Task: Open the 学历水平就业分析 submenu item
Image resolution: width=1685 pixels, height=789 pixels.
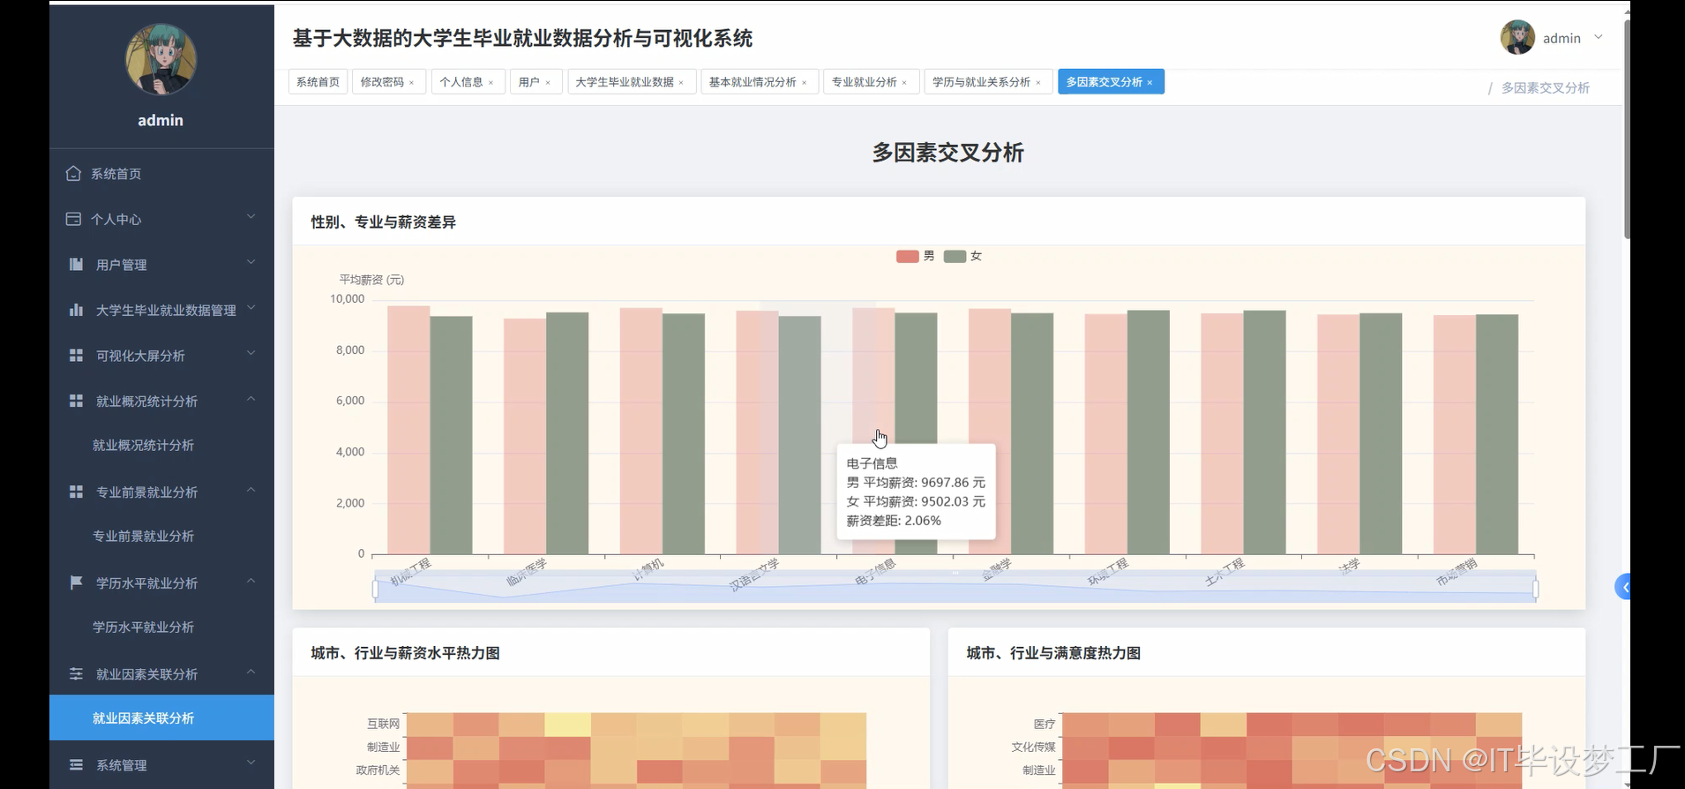Action: [161, 627]
